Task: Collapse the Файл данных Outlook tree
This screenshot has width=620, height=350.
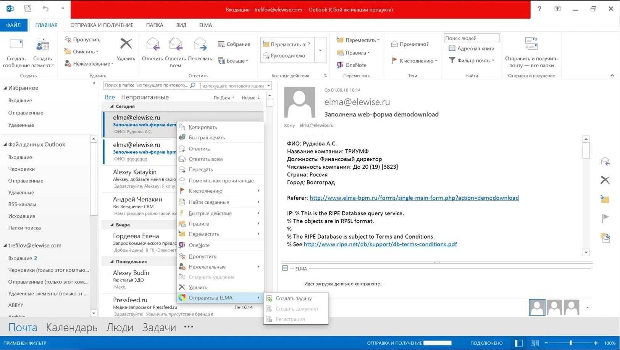Action: (5, 145)
